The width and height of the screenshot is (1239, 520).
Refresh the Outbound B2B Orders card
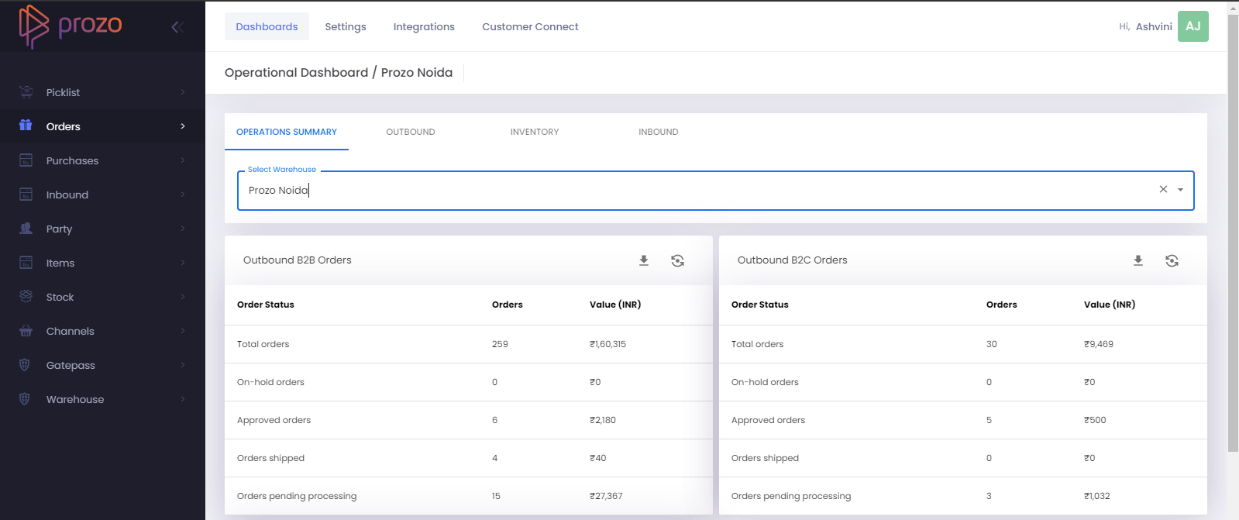click(677, 260)
